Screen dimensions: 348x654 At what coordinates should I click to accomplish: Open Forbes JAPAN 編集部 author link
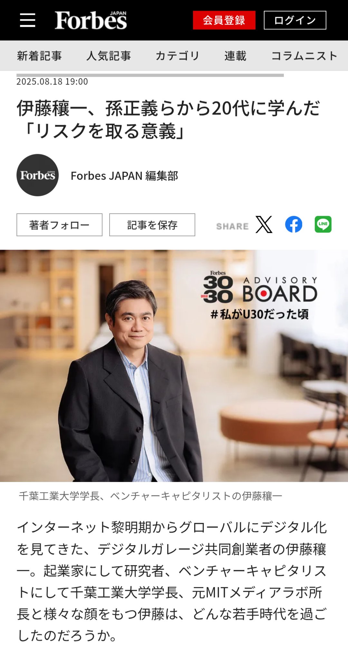pos(124,176)
